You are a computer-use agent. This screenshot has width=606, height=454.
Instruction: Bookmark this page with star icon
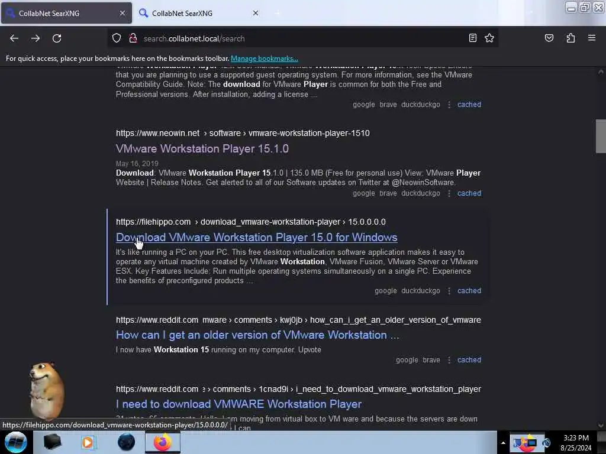tap(489, 38)
